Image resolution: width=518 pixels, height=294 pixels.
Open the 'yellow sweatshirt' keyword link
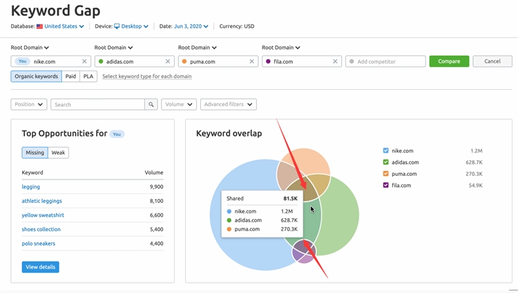(x=43, y=215)
